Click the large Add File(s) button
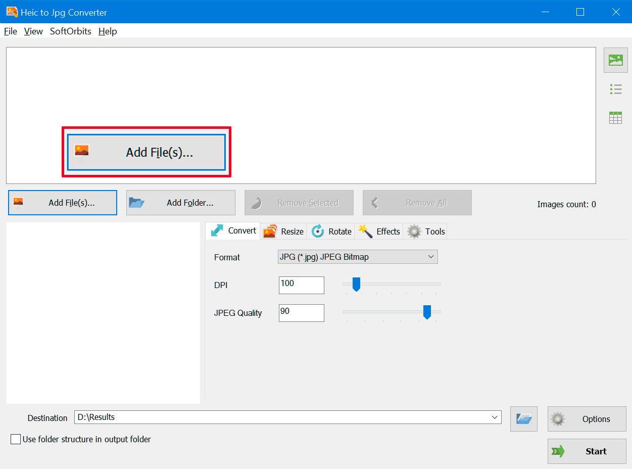 coord(146,152)
